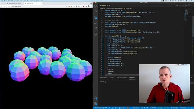Click the tabnine status bar item
The width and height of the screenshot is (194, 109).
tap(122, 108)
